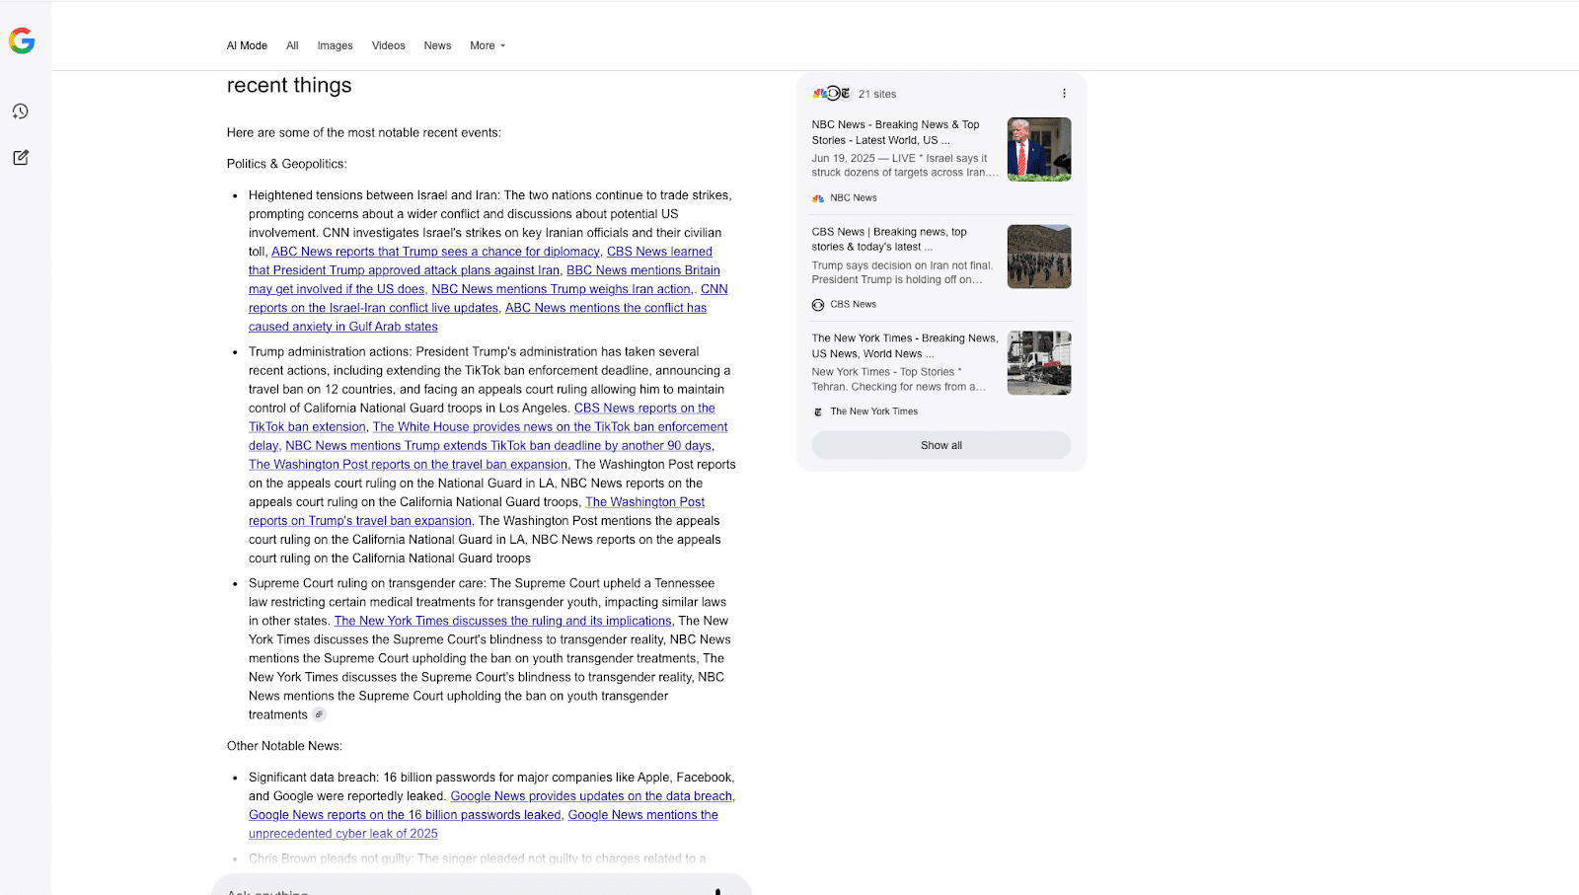
Task: Open the News tab
Action: coord(437,45)
